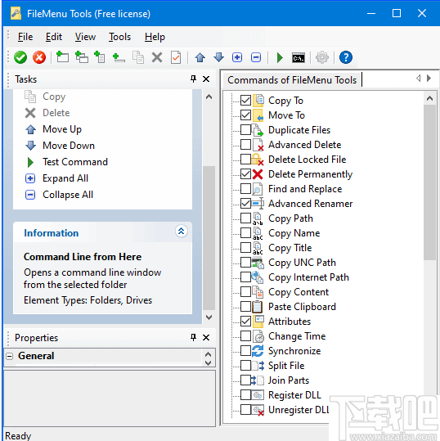Open the File menu

tap(25, 37)
